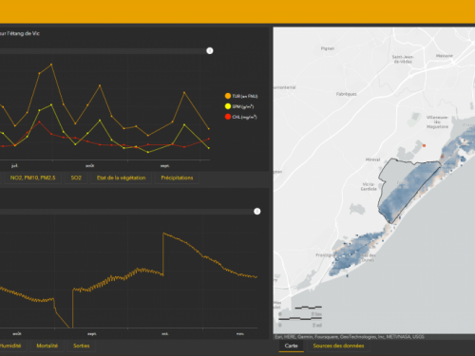Toggle TUR series via its legend label
Image resolution: width=475 pixels, height=356 pixels.
(x=245, y=96)
